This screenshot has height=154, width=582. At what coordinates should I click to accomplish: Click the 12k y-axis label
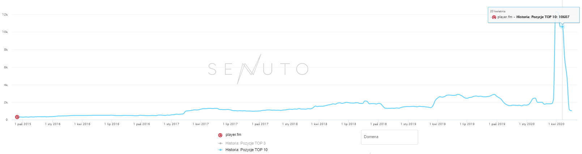point(5,15)
